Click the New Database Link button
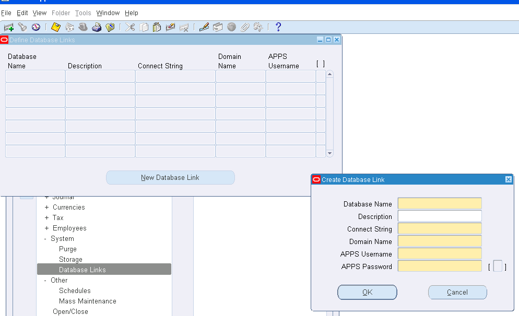Viewport: 519px width, 316px height. [170, 177]
